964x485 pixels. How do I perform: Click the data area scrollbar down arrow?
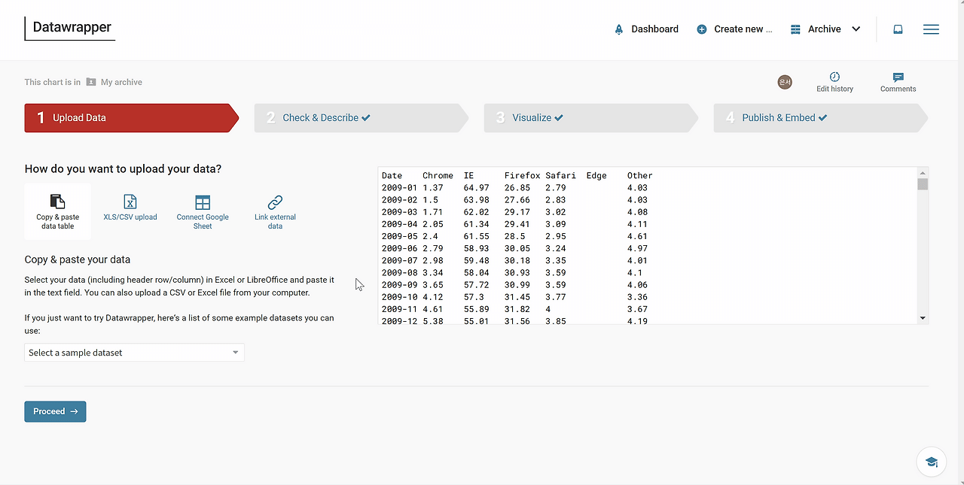[x=923, y=318]
